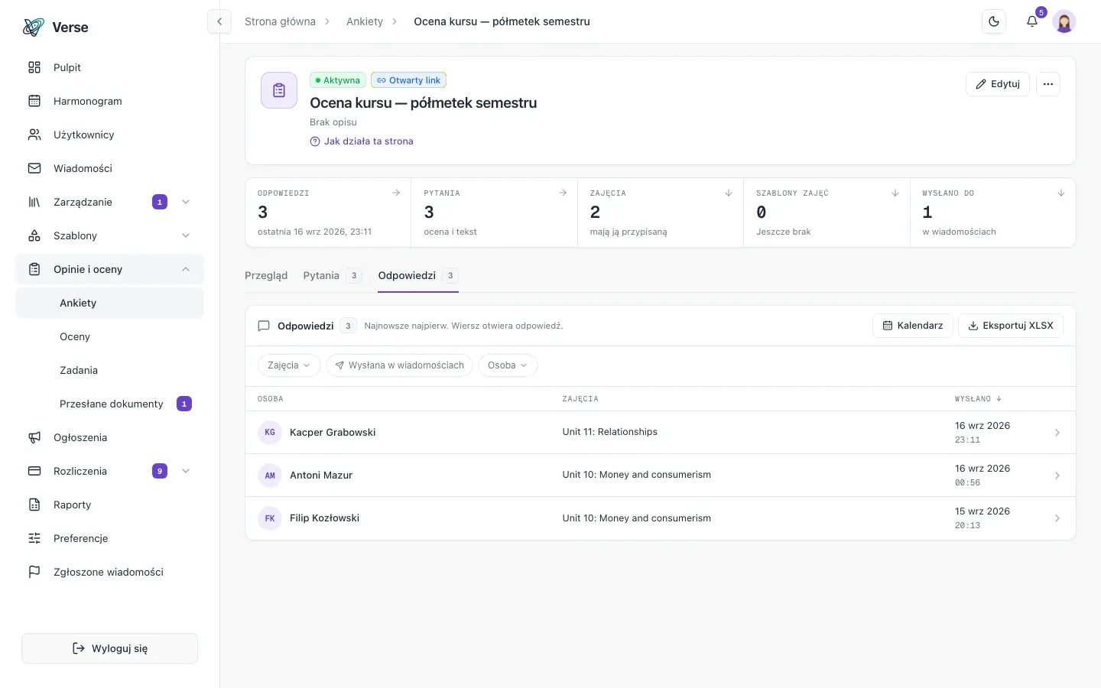Open the notifications bell
The height and width of the screenshot is (688, 1101).
[x=1032, y=21]
